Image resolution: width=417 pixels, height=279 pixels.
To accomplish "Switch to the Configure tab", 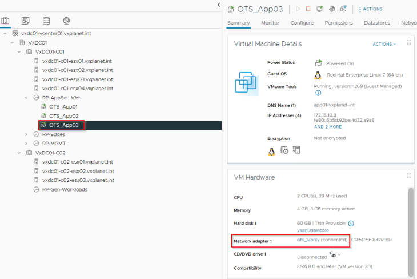I will pyautogui.click(x=302, y=23).
